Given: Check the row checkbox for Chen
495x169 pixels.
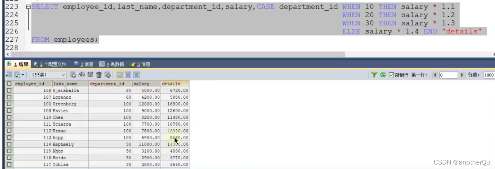Looking at the screenshot, I should coord(9,117).
